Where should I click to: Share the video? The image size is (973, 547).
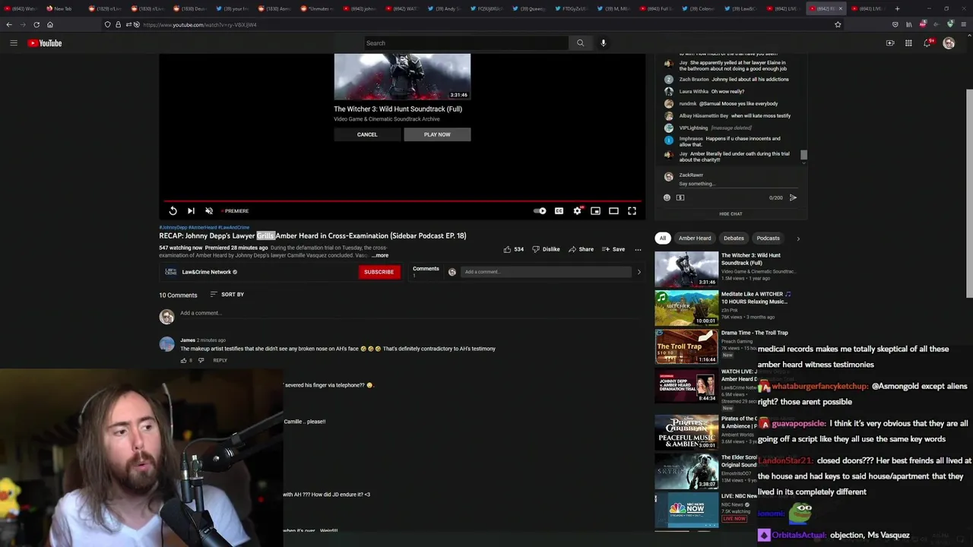click(x=581, y=249)
